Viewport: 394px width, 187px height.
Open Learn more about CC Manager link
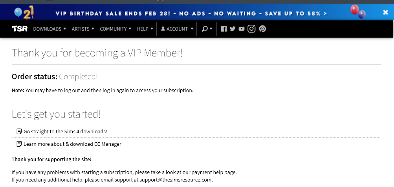[x=72, y=144]
